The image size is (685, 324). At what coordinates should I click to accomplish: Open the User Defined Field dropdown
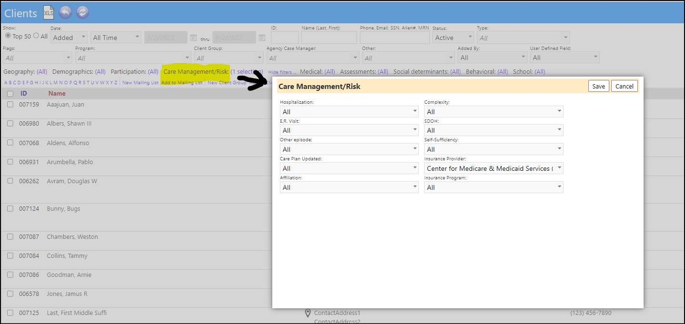click(x=565, y=58)
